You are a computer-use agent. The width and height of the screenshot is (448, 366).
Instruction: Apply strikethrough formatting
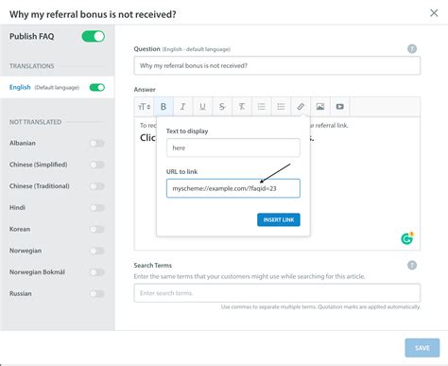[222, 107]
